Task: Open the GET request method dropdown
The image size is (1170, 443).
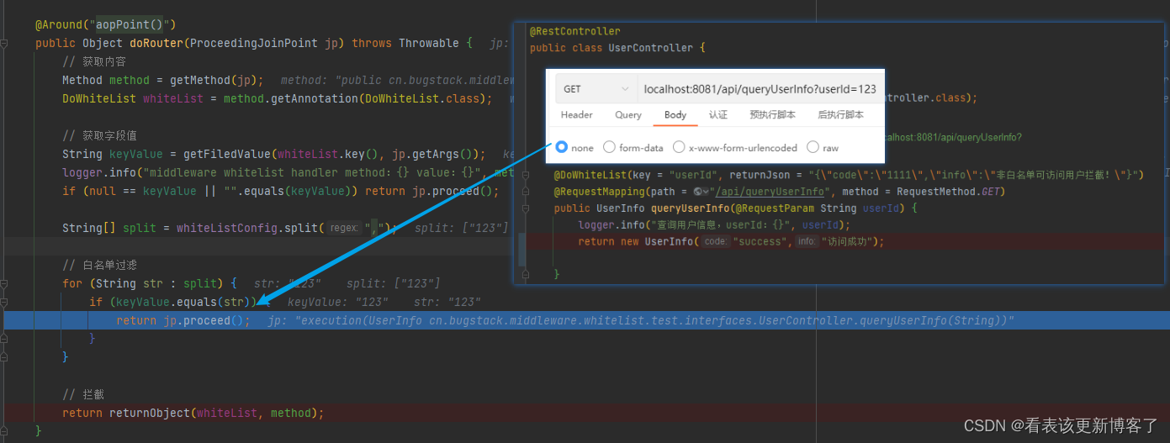Action: 595,88
